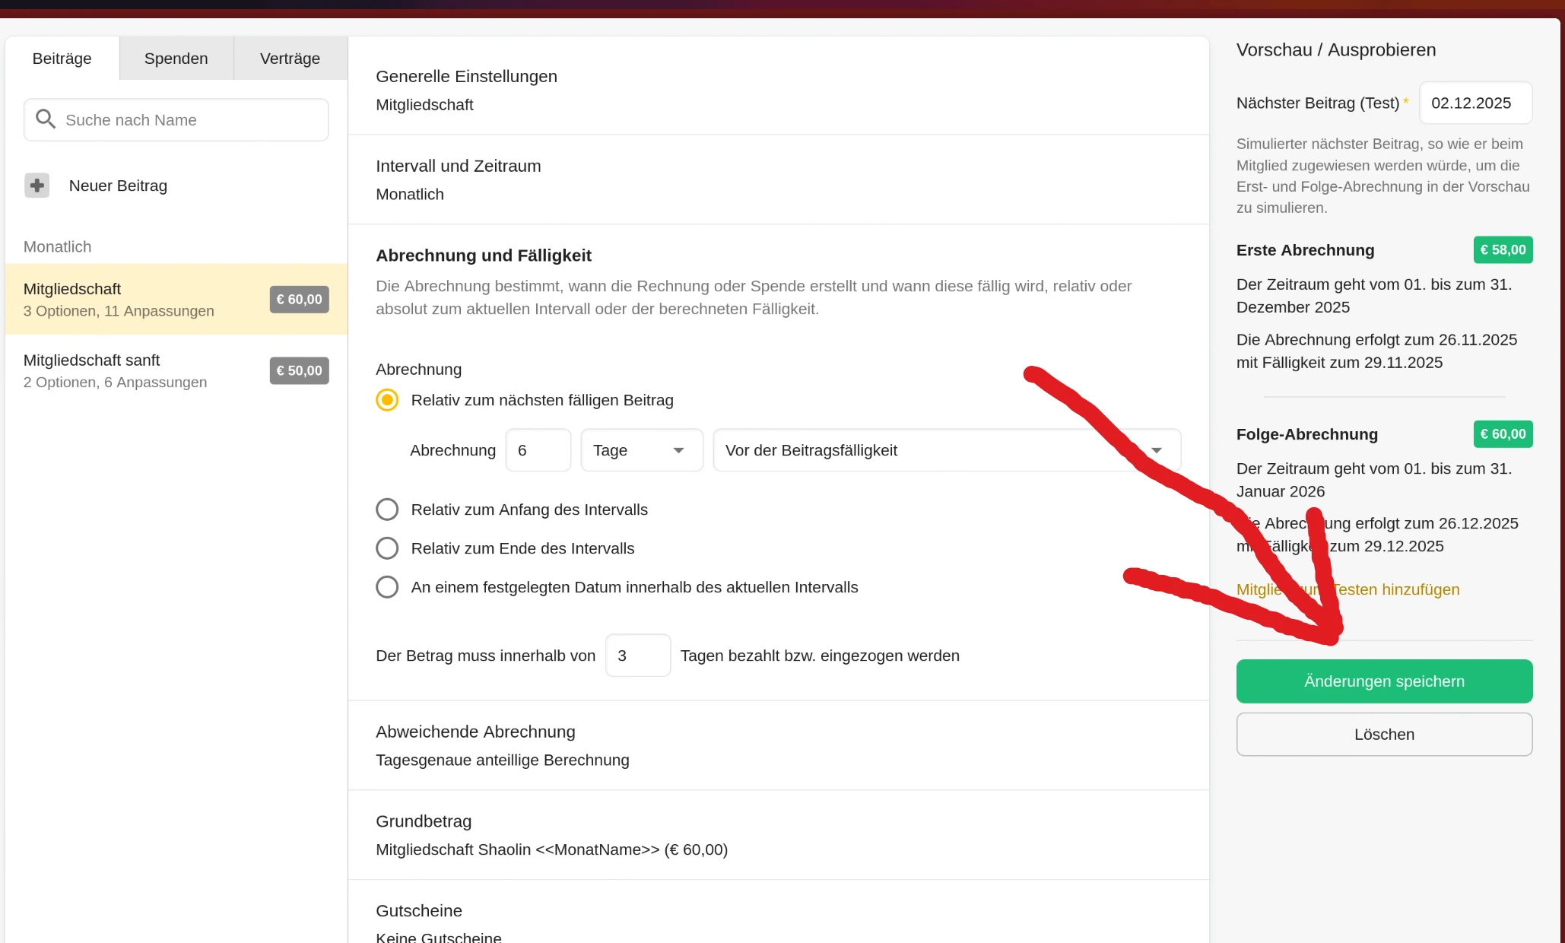Expand the Vor der Beitragsfälligkeit dropdown
1565x943 pixels.
(946, 450)
